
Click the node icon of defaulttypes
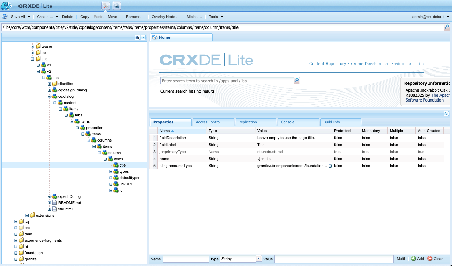click(x=116, y=178)
